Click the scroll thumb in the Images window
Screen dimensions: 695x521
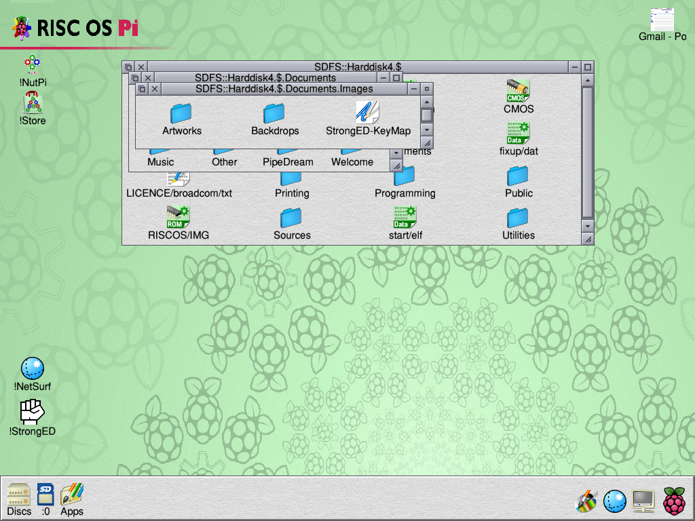(x=427, y=115)
